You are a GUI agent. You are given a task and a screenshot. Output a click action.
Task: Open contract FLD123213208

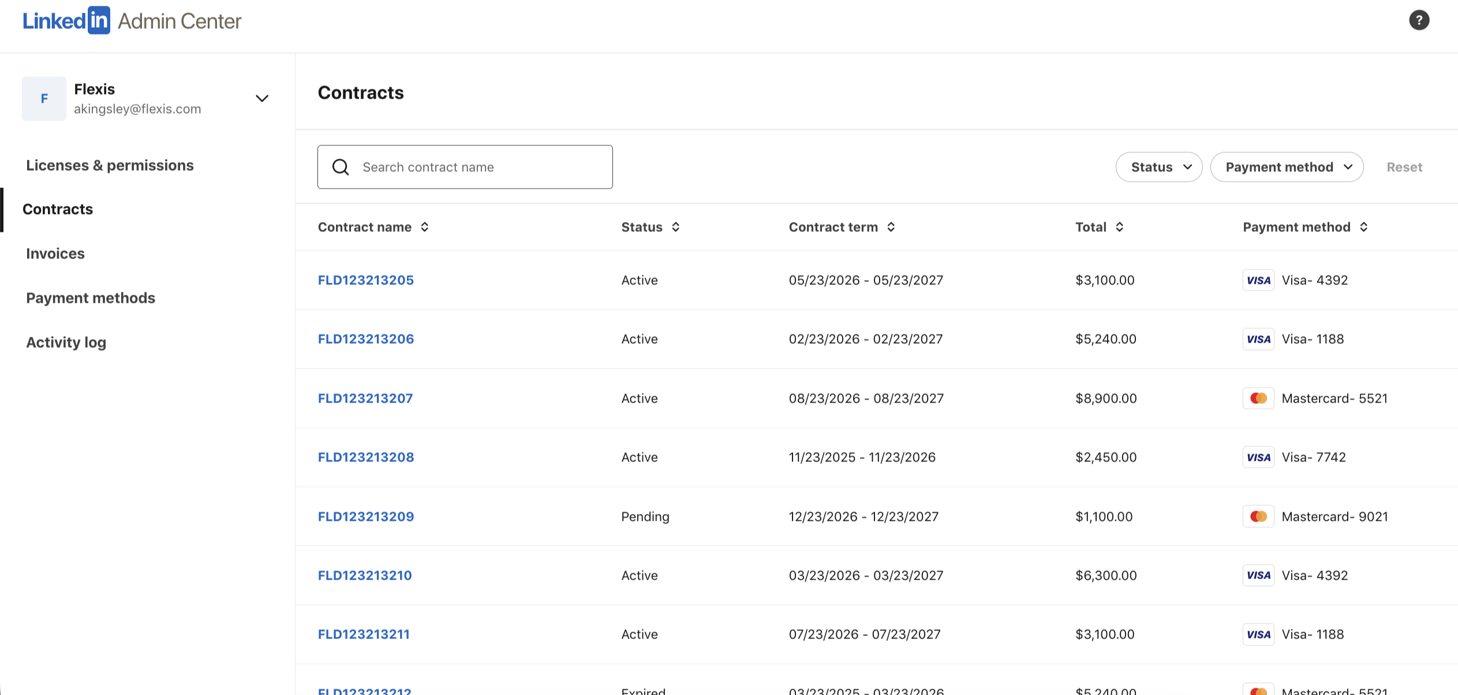[x=366, y=457]
